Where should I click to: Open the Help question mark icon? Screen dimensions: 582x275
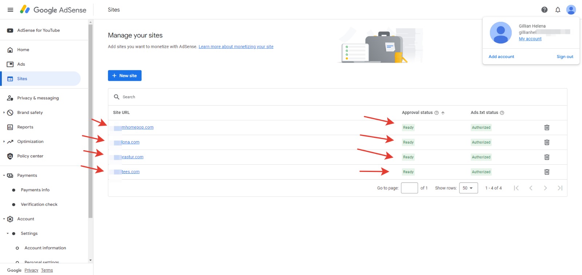coord(544,10)
